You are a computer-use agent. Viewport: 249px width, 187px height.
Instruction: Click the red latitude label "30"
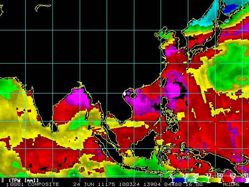click(215, 63)
